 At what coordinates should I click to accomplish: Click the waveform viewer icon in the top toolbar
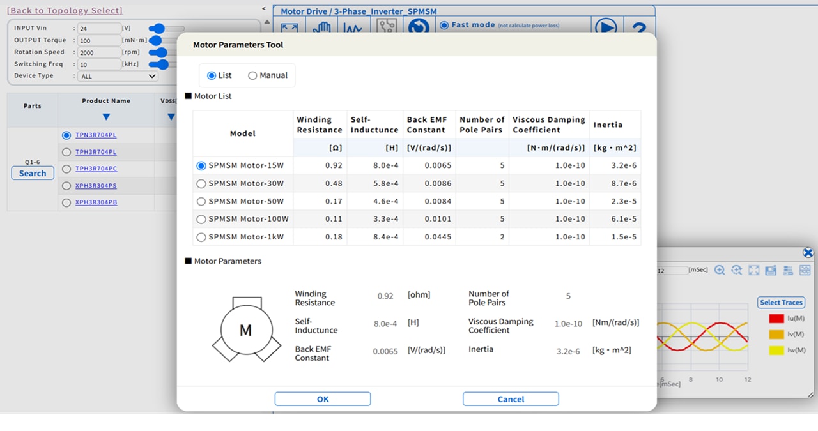tap(353, 27)
